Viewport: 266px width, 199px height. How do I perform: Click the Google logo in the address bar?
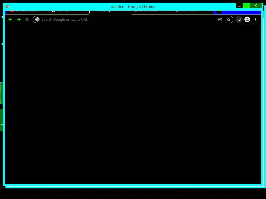[x=37, y=19]
